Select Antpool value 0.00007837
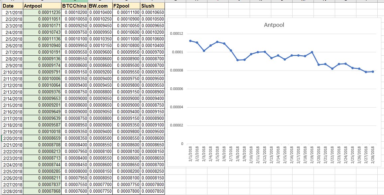The height and width of the screenshot is (195, 384). point(42,184)
